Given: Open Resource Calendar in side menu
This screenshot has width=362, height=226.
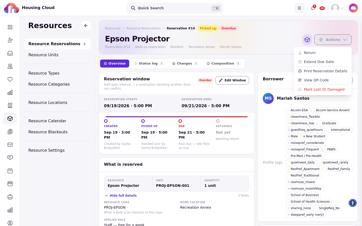Looking at the screenshot, I should tap(57, 121).
